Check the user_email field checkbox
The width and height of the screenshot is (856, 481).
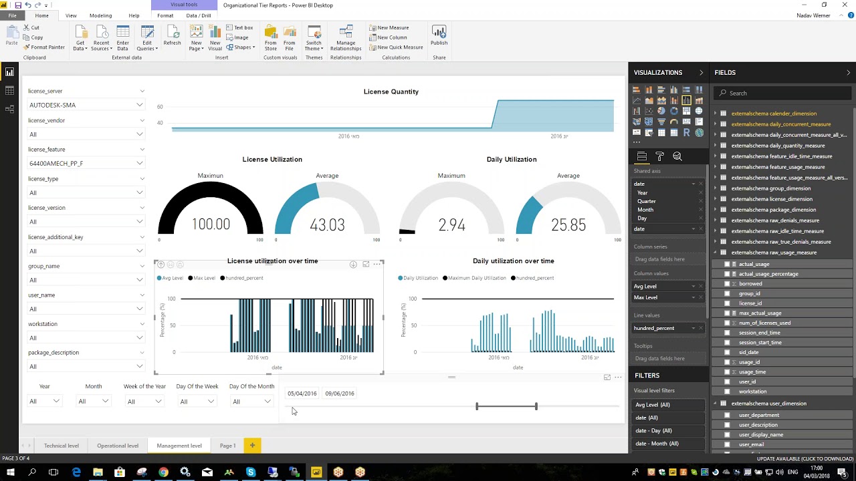click(727, 444)
